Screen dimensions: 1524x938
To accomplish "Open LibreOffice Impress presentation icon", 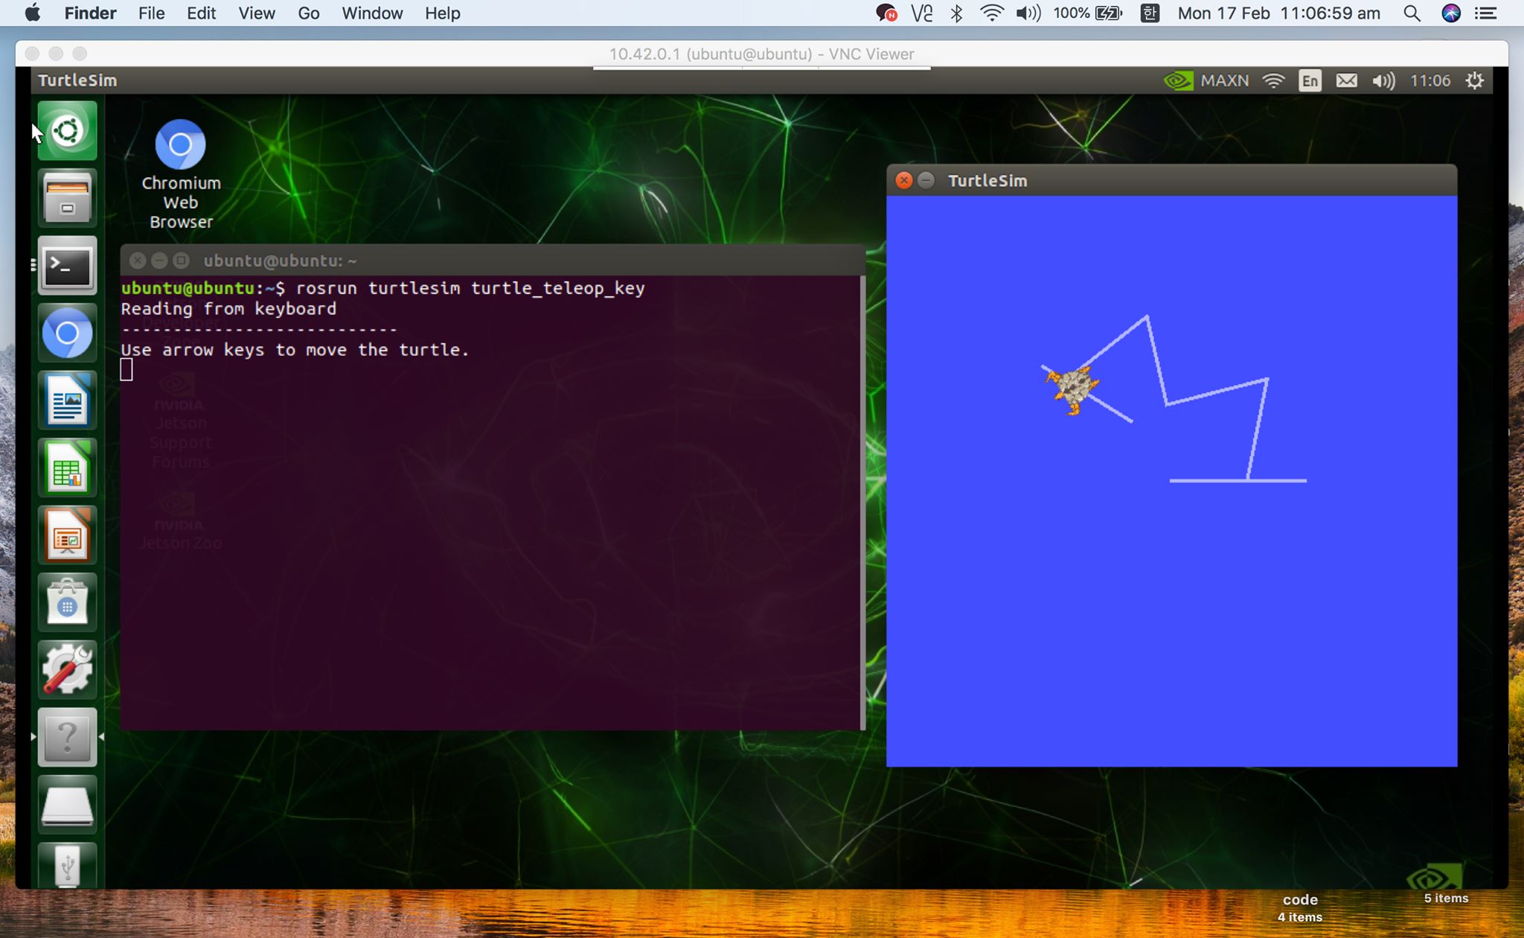I will (67, 535).
